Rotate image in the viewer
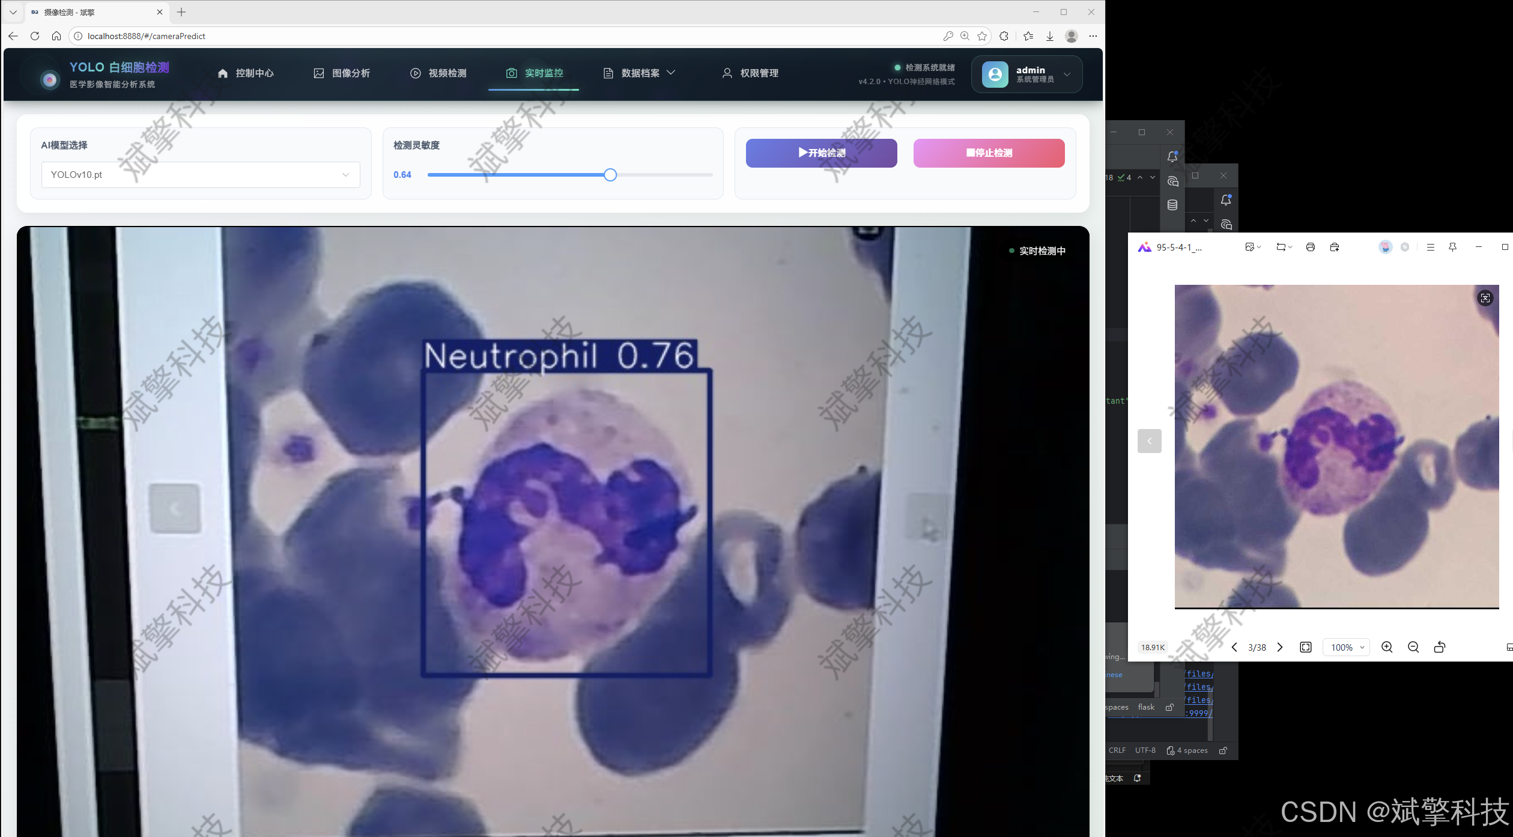This screenshot has height=837, width=1513. (x=1439, y=647)
